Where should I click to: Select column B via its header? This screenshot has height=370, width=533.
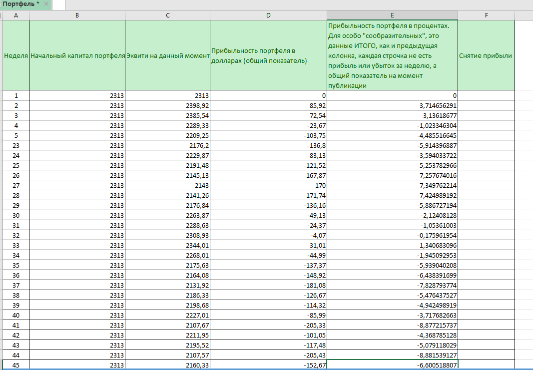(x=77, y=15)
